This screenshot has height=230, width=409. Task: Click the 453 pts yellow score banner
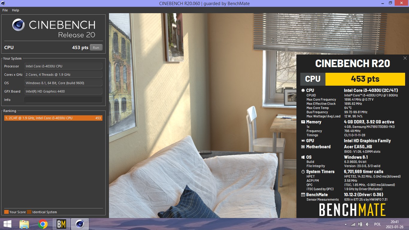point(365,79)
